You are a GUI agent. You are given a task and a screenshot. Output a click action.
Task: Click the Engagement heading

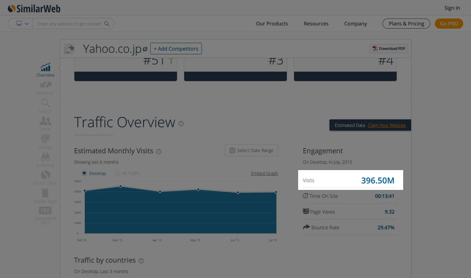pos(323,151)
